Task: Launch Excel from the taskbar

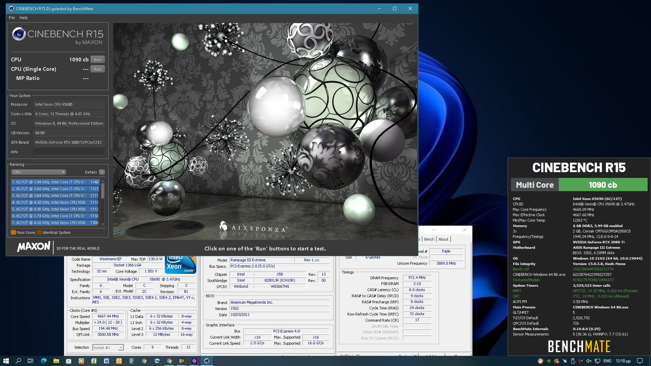Action: coord(94,361)
